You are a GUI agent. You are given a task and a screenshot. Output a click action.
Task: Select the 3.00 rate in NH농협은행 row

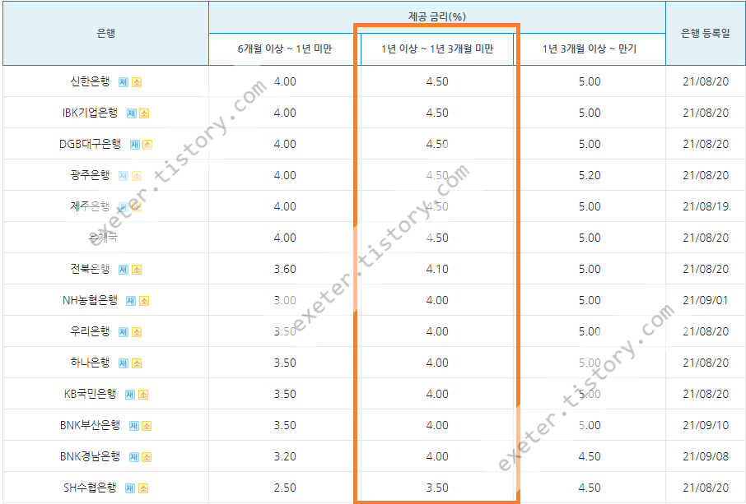click(x=285, y=300)
